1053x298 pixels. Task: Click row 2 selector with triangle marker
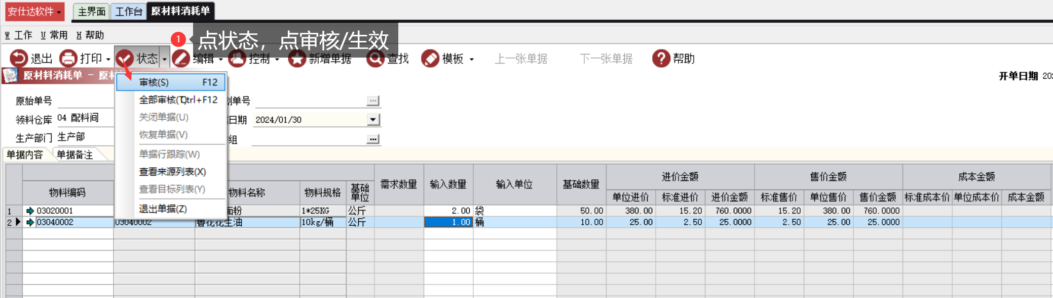(14, 222)
